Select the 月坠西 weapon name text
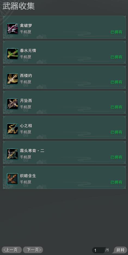128x255 pixels. pos(26,101)
